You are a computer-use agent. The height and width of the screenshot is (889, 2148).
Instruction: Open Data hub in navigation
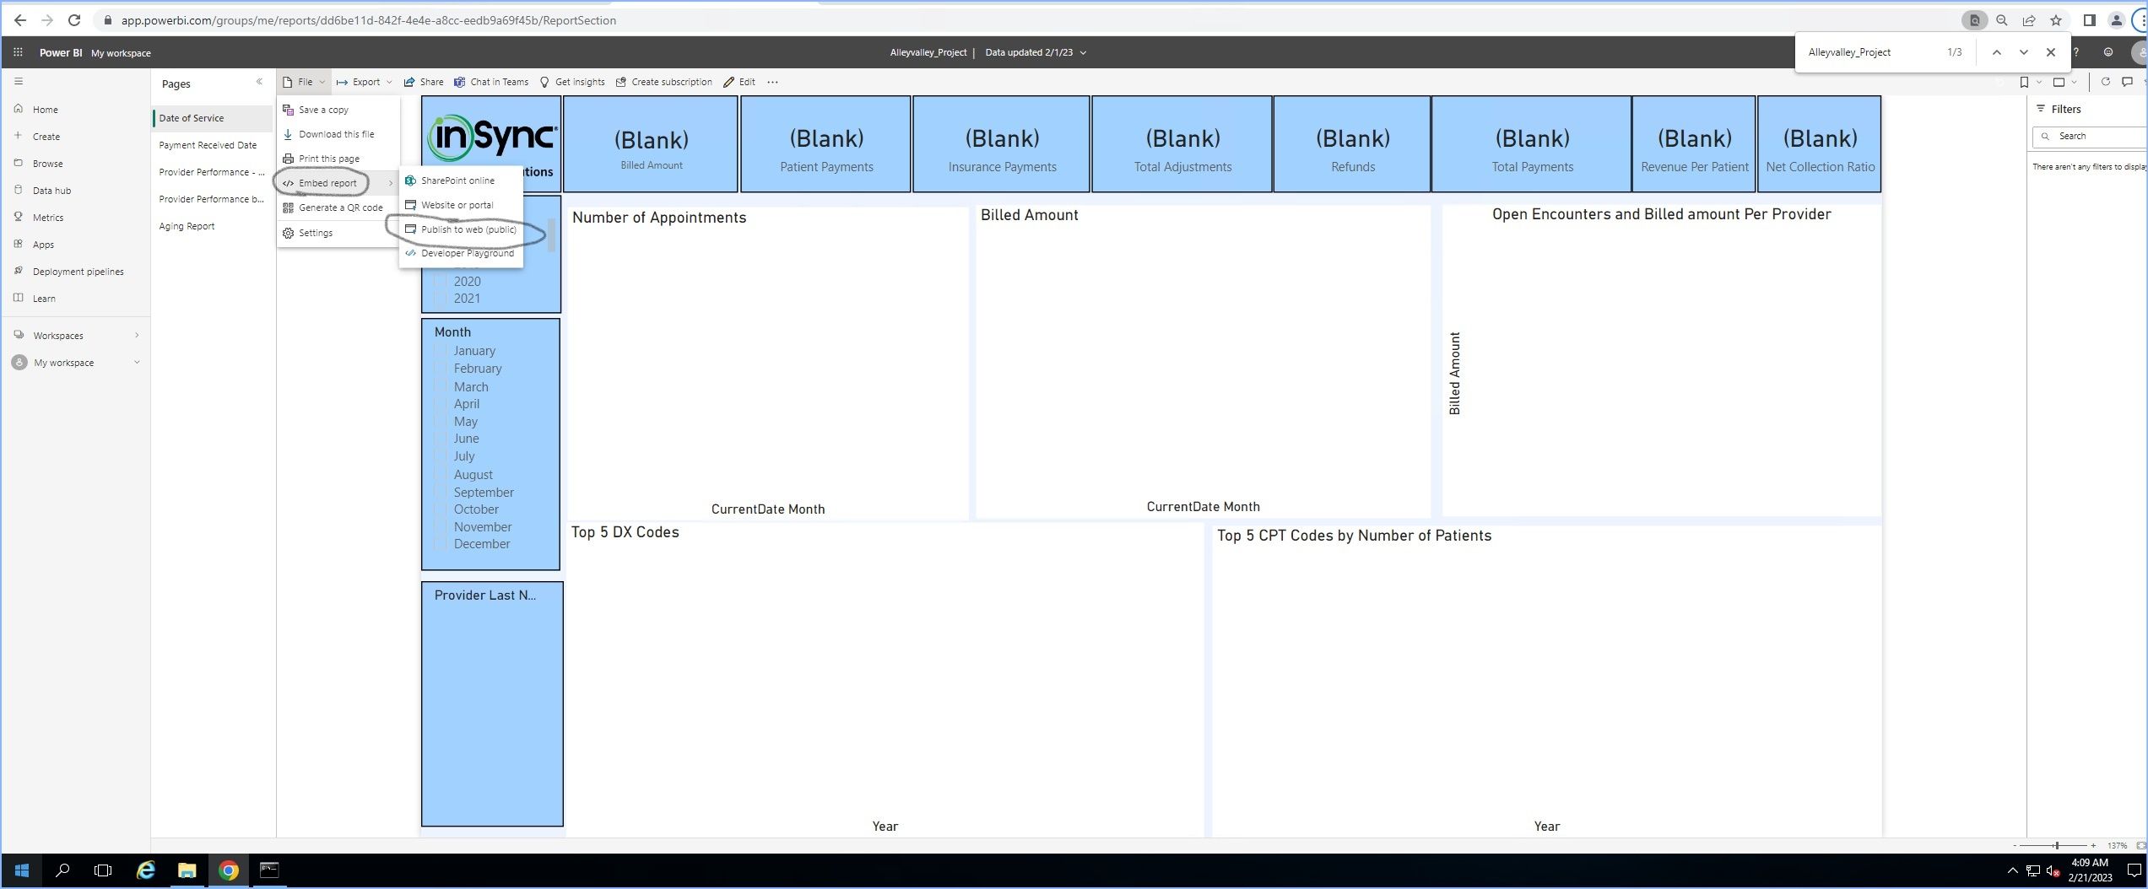[x=51, y=191]
